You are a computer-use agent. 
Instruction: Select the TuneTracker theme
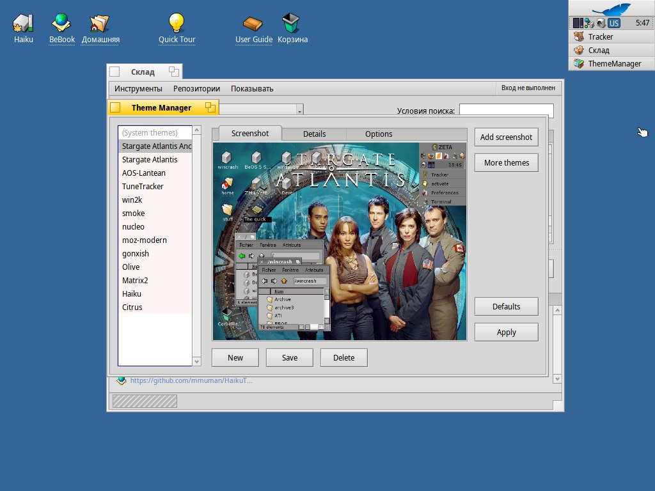tap(155, 186)
